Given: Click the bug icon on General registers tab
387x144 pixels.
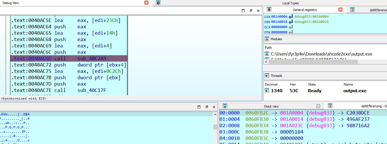Looking at the screenshot, I should click(269, 10).
